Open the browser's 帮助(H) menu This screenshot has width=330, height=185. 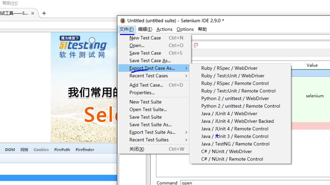[x=10, y=3]
